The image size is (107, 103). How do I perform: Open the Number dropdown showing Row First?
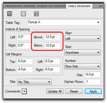(x=83, y=66)
